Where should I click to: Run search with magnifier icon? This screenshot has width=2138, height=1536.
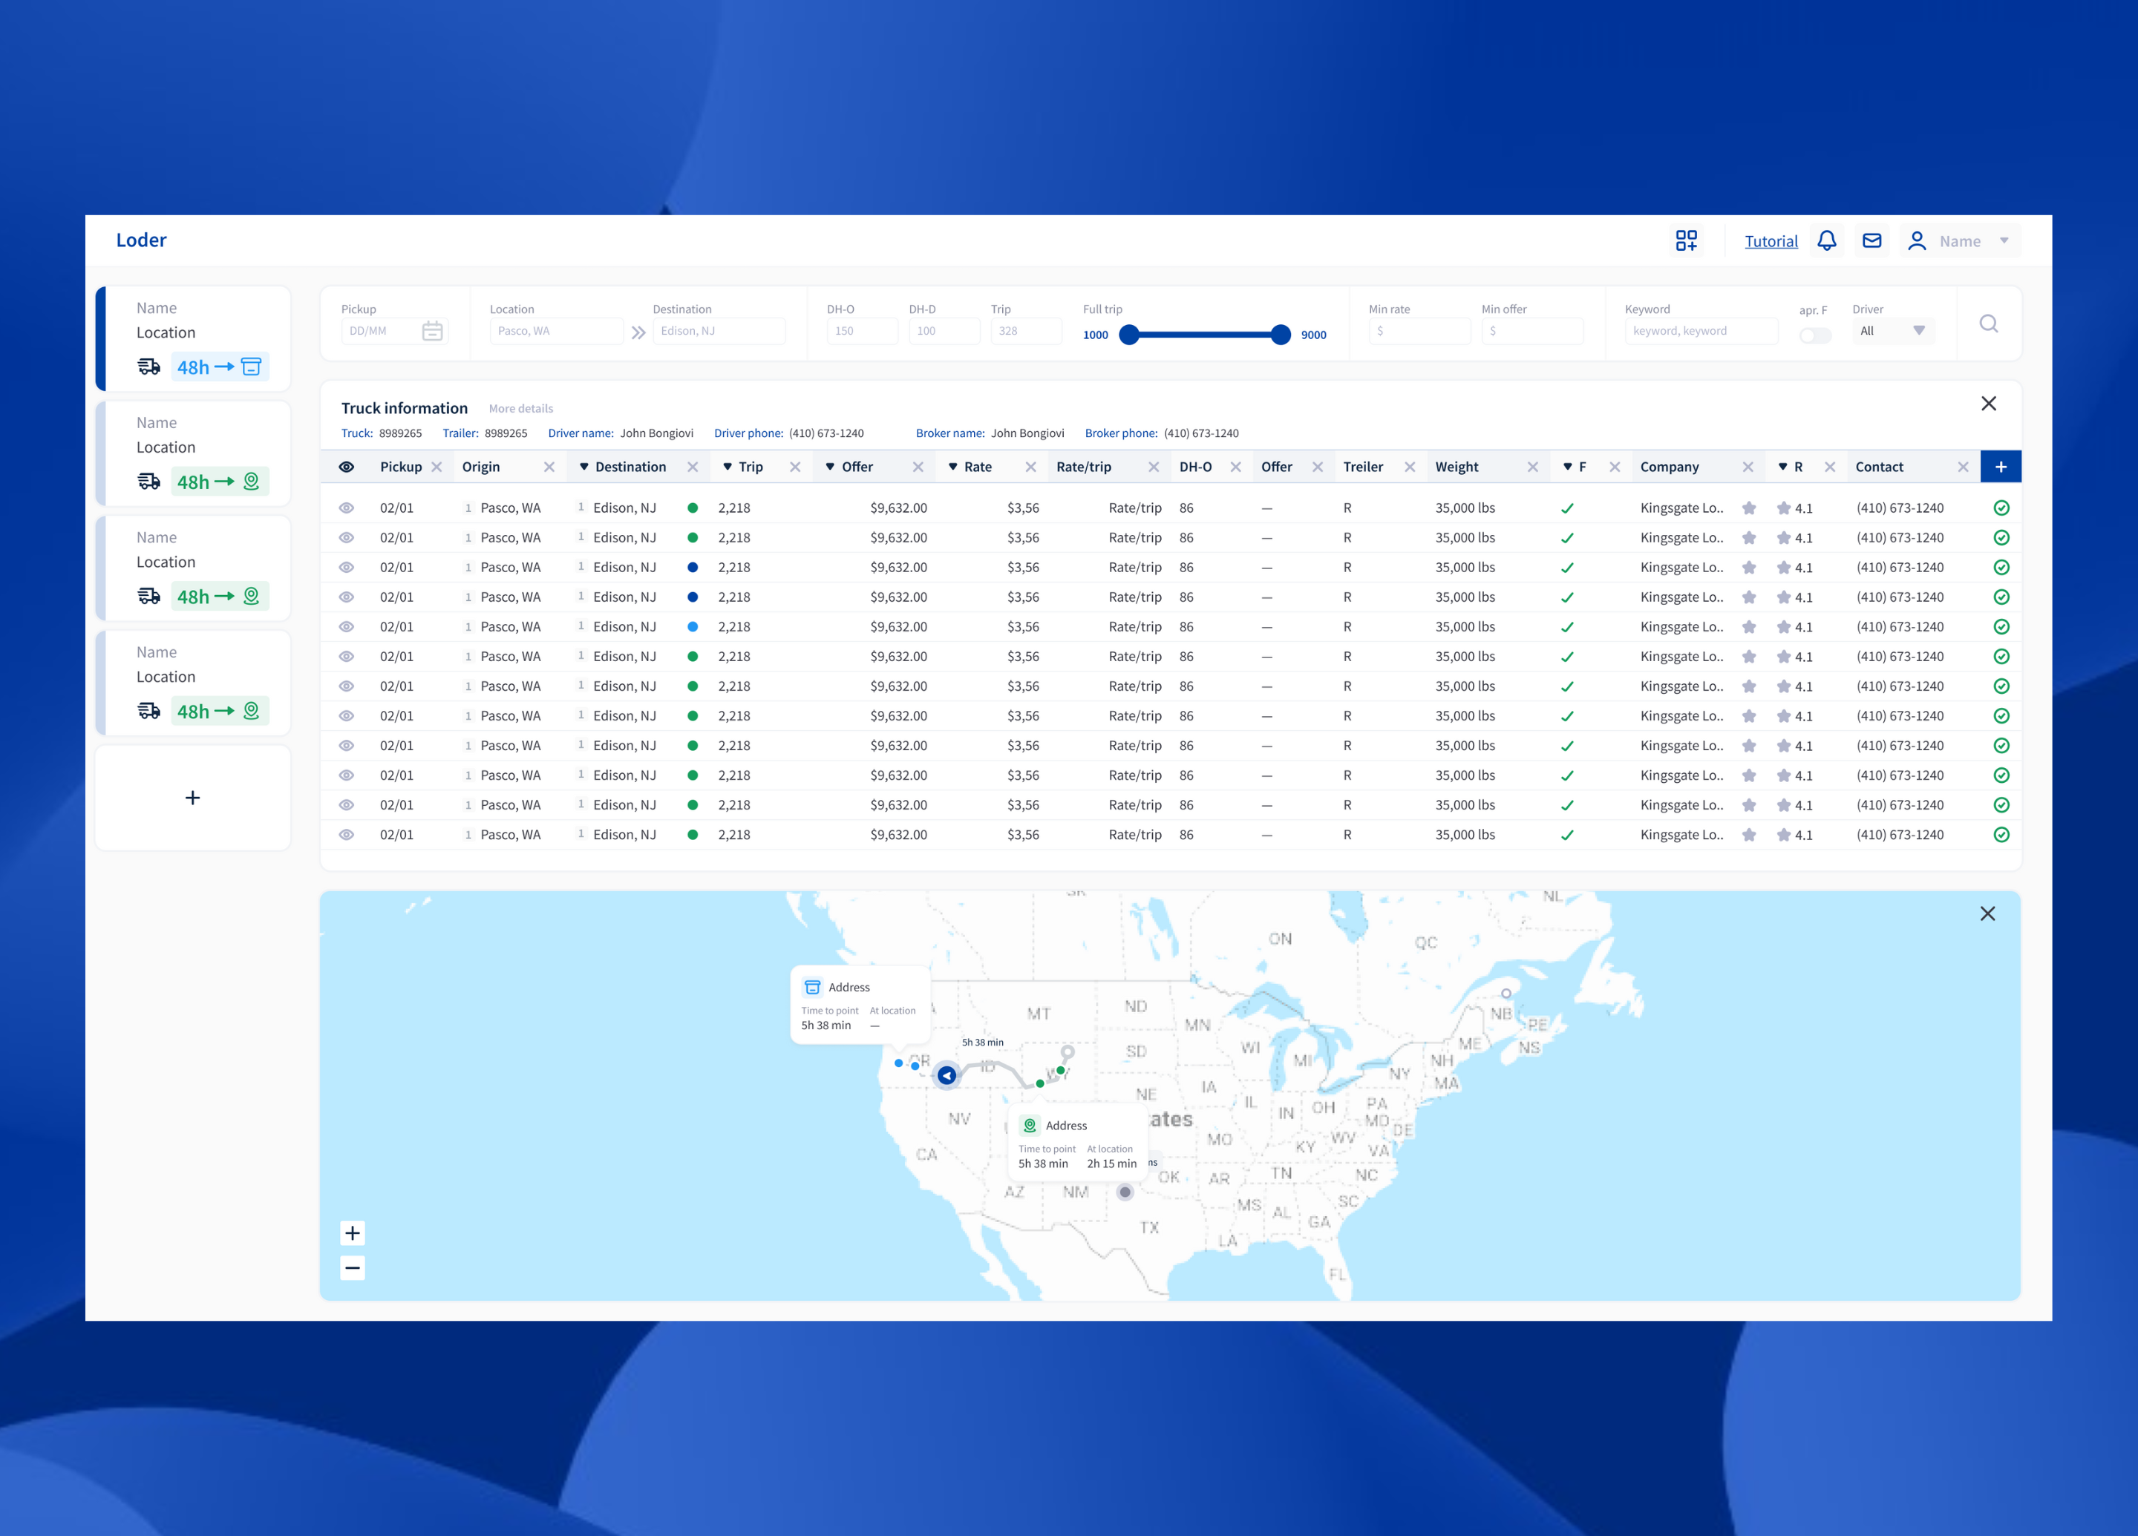click(1988, 324)
